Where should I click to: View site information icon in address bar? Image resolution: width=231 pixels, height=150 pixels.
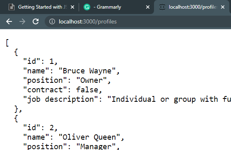(52, 21)
